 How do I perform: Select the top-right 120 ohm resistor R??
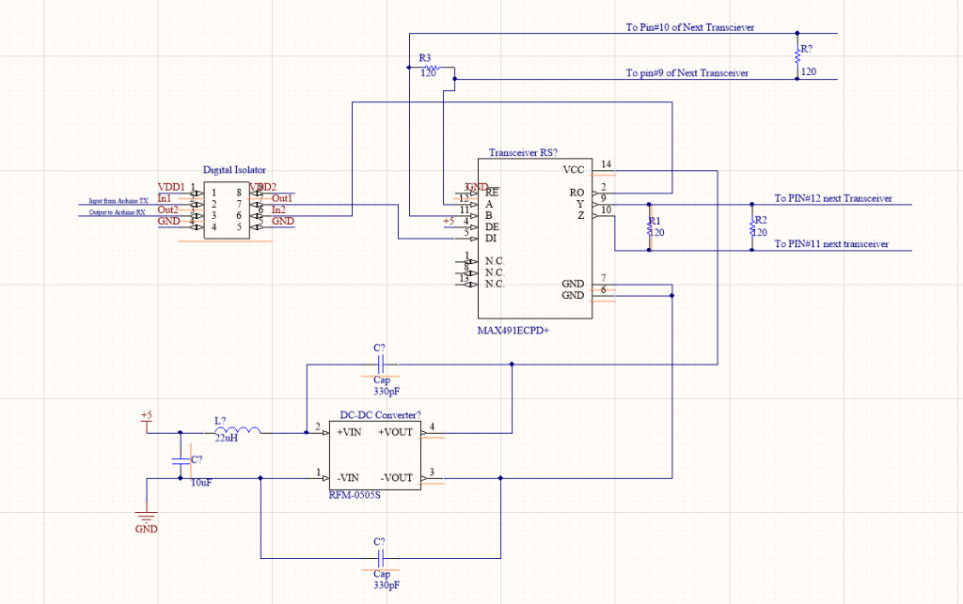[x=797, y=56]
